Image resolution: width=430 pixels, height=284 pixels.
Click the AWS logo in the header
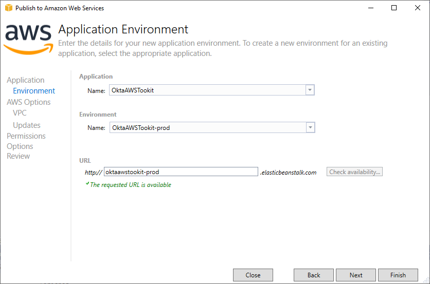pyautogui.click(x=28, y=39)
